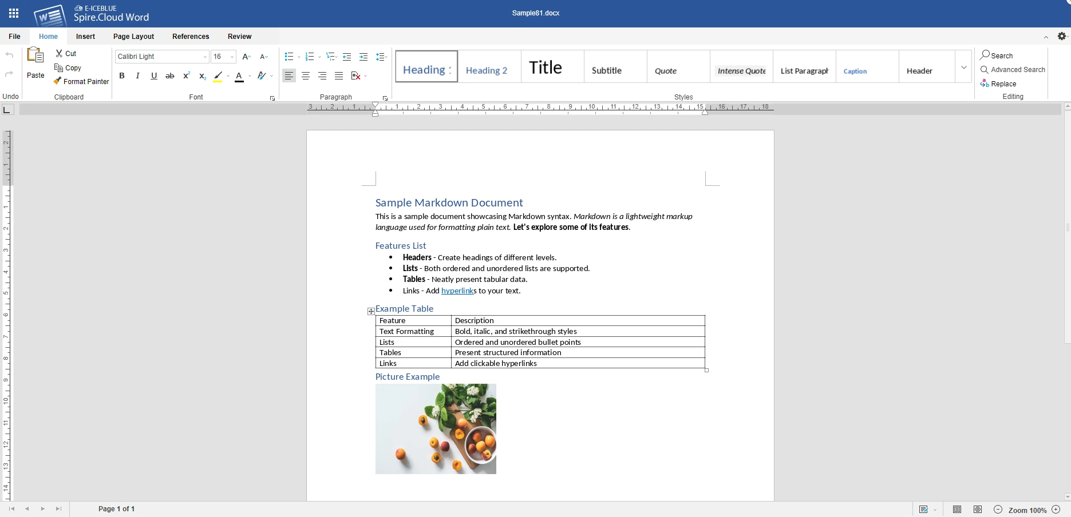1071x517 pixels.
Task: Open the Page Layout tab
Action: pyautogui.click(x=133, y=36)
